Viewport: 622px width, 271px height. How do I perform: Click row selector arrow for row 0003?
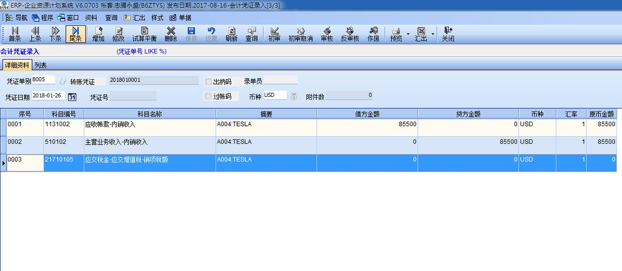3,163
